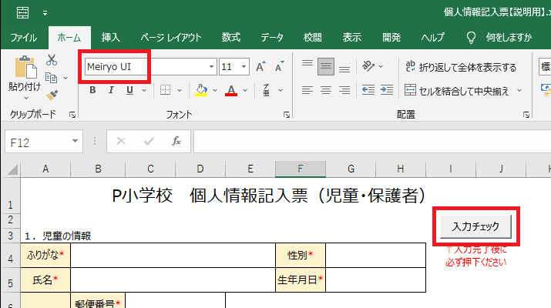Click the Select All corner triangle

pyautogui.click(x=12, y=169)
